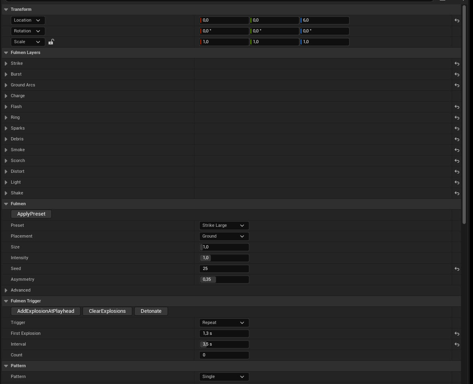Open the Pattern dropdown set to Single
The height and width of the screenshot is (384, 473).
(224, 376)
